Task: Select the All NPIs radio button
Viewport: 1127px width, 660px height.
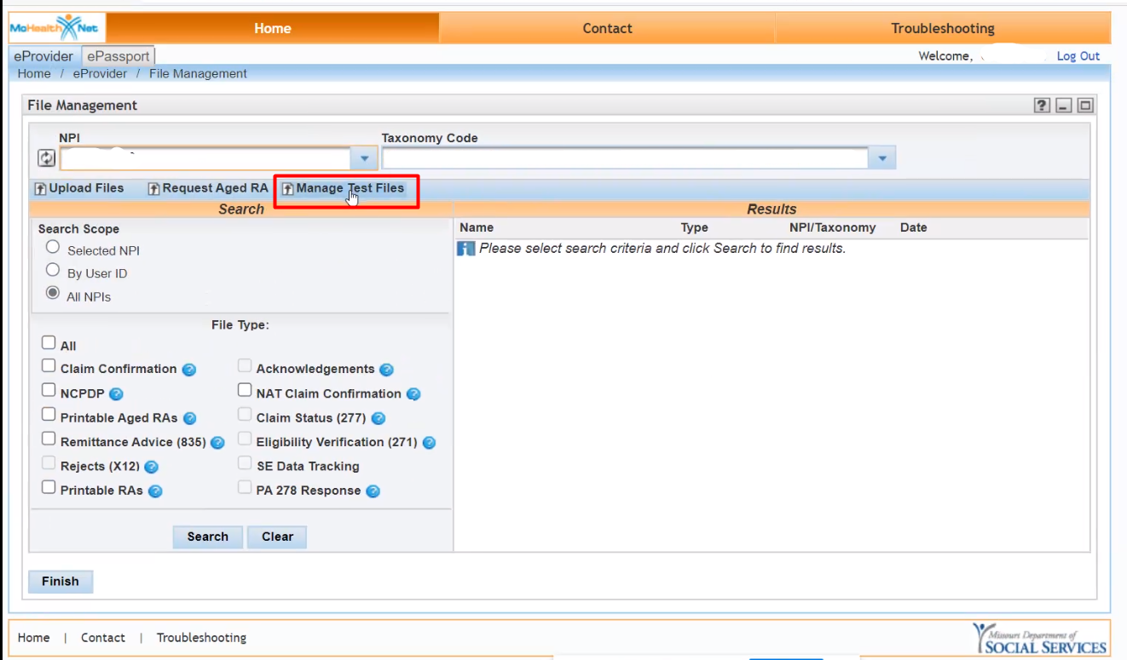Action: [x=53, y=293]
